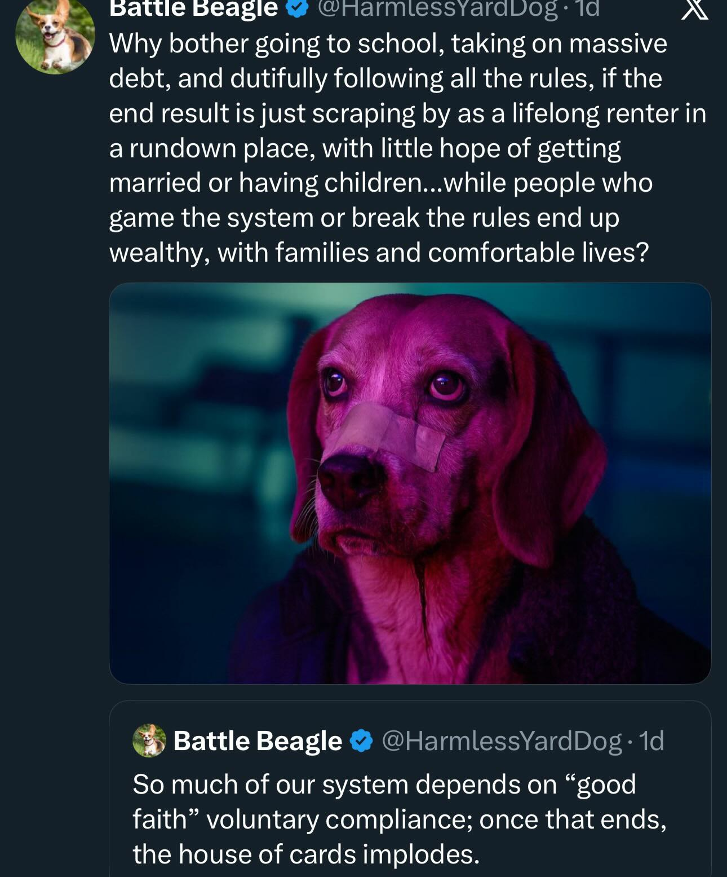Click verified checkmark in the quoted post
Screen dimensions: 727x877
pos(362,741)
